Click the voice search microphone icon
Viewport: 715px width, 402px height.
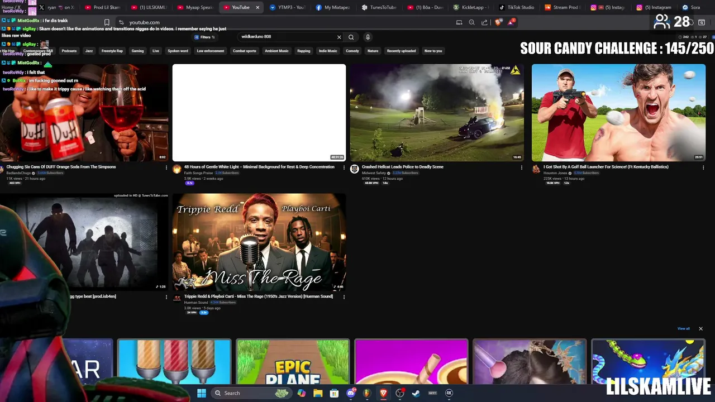click(x=368, y=37)
